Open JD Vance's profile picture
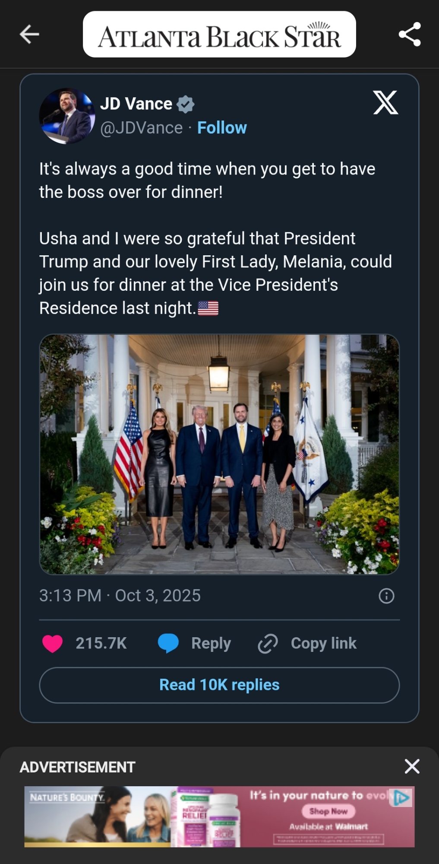The image size is (439, 864). pyautogui.click(x=67, y=116)
